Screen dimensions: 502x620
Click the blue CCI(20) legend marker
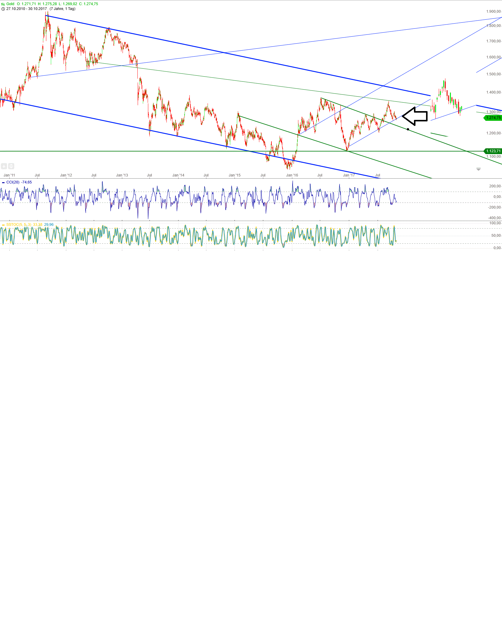pos(3,183)
